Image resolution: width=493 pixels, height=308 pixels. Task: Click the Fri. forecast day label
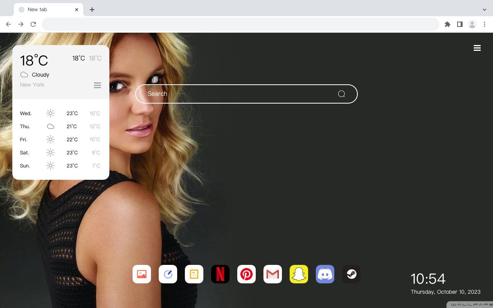tap(23, 139)
